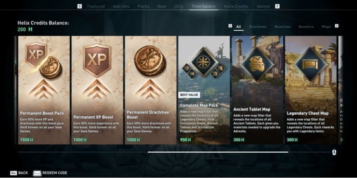The height and width of the screenshot is (178, 357).
Task: Go BACK using the Esc button
Action: (x=19, y=173)
